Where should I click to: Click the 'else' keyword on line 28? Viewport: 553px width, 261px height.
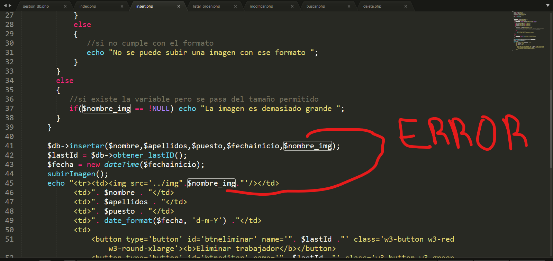(x=82, y=25)
